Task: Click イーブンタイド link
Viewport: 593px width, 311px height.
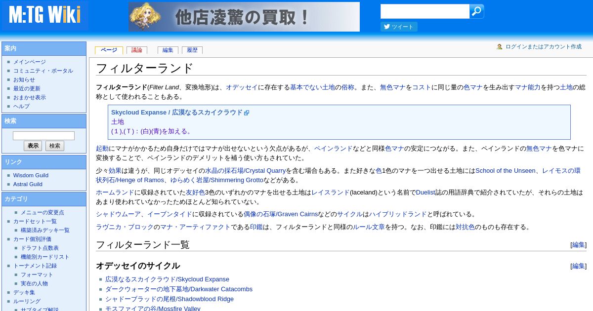Action: tap(169, 214)
